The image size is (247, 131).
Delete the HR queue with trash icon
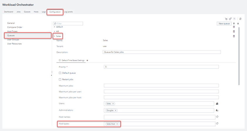coord(234,31)
